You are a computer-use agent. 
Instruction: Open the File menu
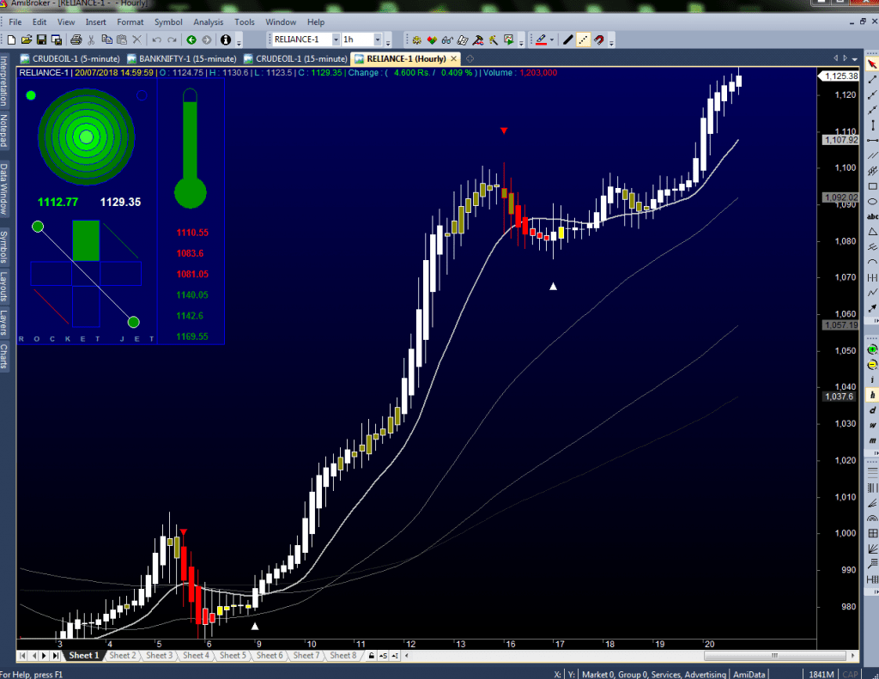pyautogui.click(x=15, y=21)
